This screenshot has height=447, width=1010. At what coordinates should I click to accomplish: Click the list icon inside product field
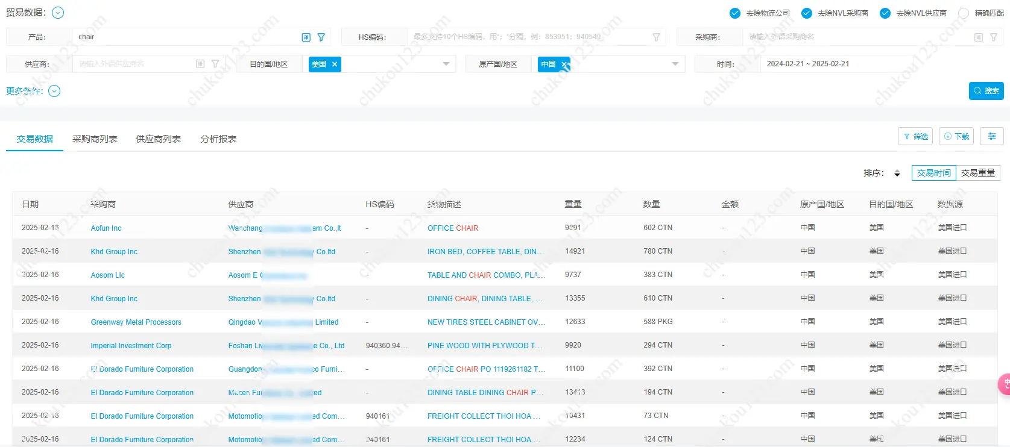(x=306, y=37)
